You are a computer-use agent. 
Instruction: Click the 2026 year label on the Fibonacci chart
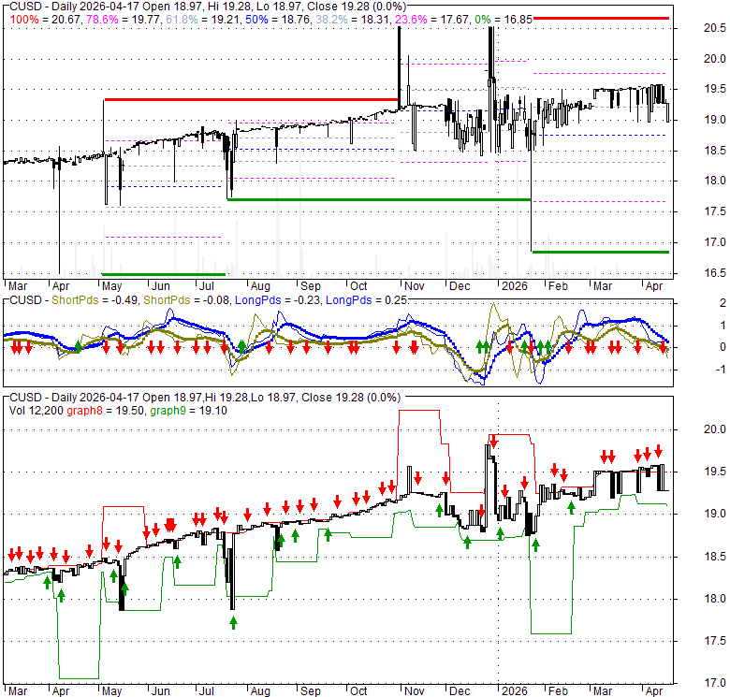coord(514,286)
